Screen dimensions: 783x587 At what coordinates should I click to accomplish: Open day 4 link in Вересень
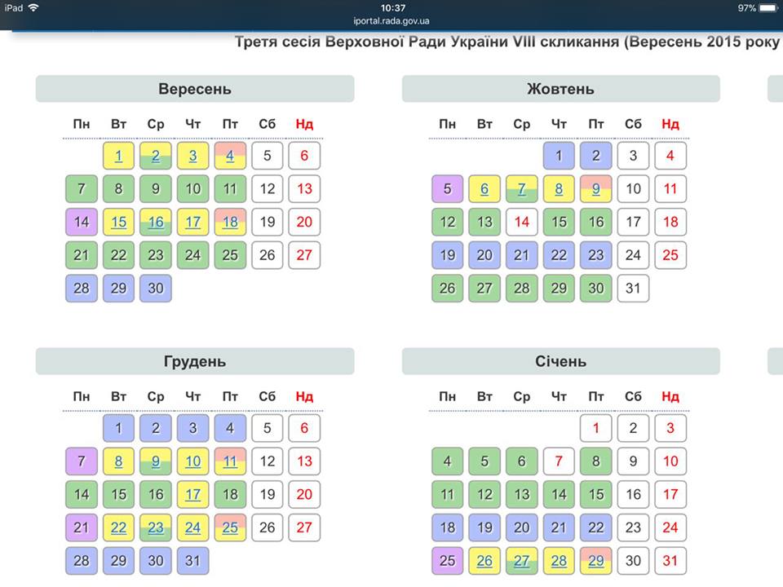(230, 156)
